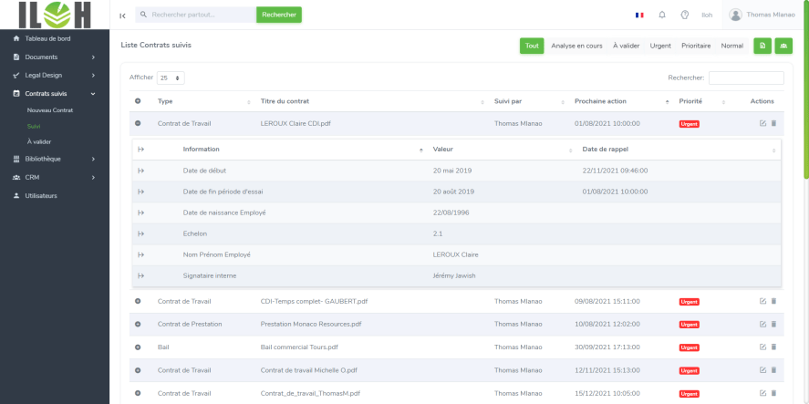Expand the Documents sidebar menu
809x404 pixels.
[x=55, y=57]
